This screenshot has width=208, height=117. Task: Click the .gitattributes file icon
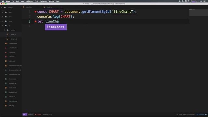6,48
